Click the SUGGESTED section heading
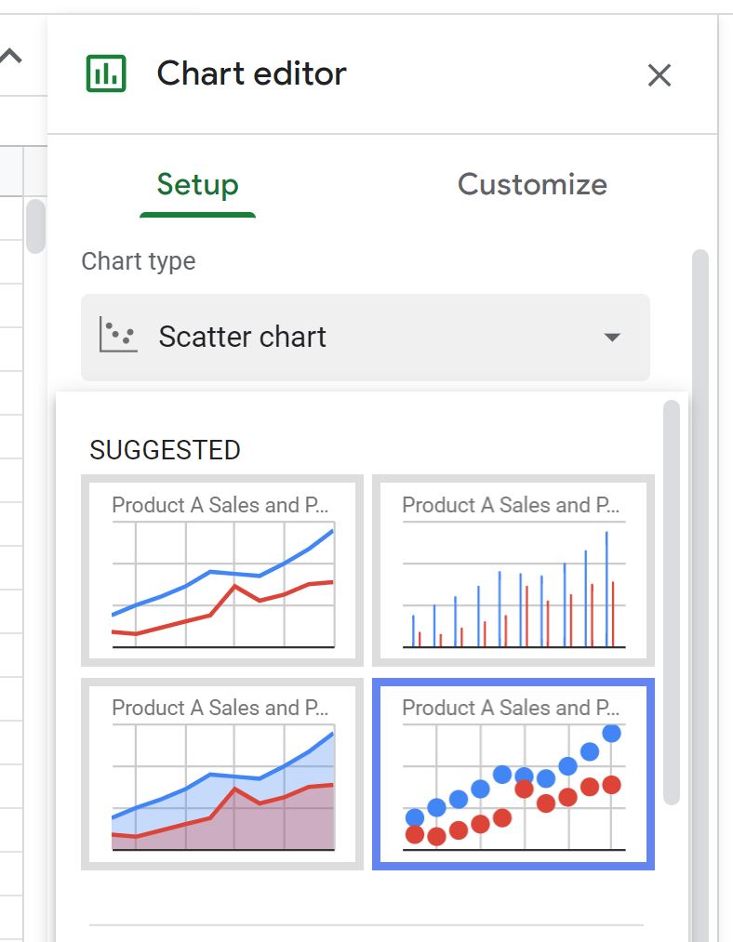This screenshot has height=942, width=733. point(165,450)
